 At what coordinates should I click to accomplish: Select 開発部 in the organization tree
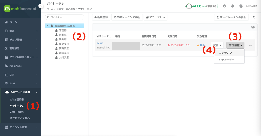pyautogui.click(x=63, y=39)
